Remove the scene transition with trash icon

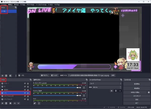tap(116, 91)
